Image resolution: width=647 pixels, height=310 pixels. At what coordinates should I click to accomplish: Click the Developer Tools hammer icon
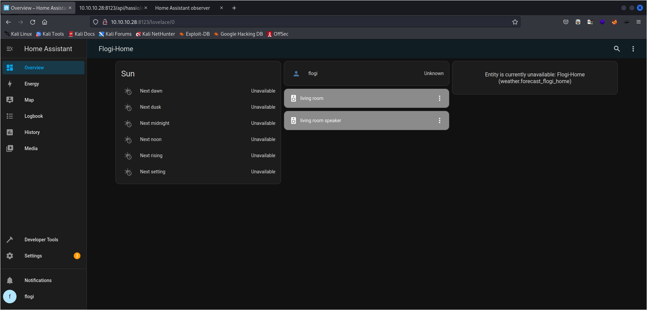click(10, 240)
